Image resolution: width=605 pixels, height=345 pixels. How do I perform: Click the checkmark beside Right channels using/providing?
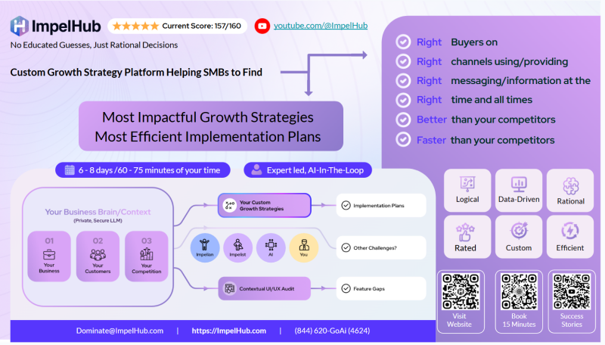coord(403,61)
